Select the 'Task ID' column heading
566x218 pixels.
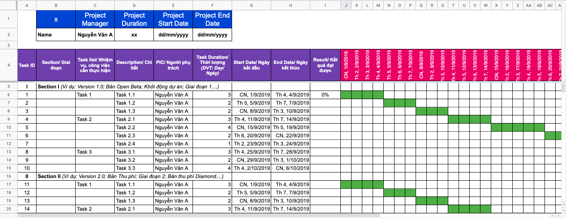27,65
